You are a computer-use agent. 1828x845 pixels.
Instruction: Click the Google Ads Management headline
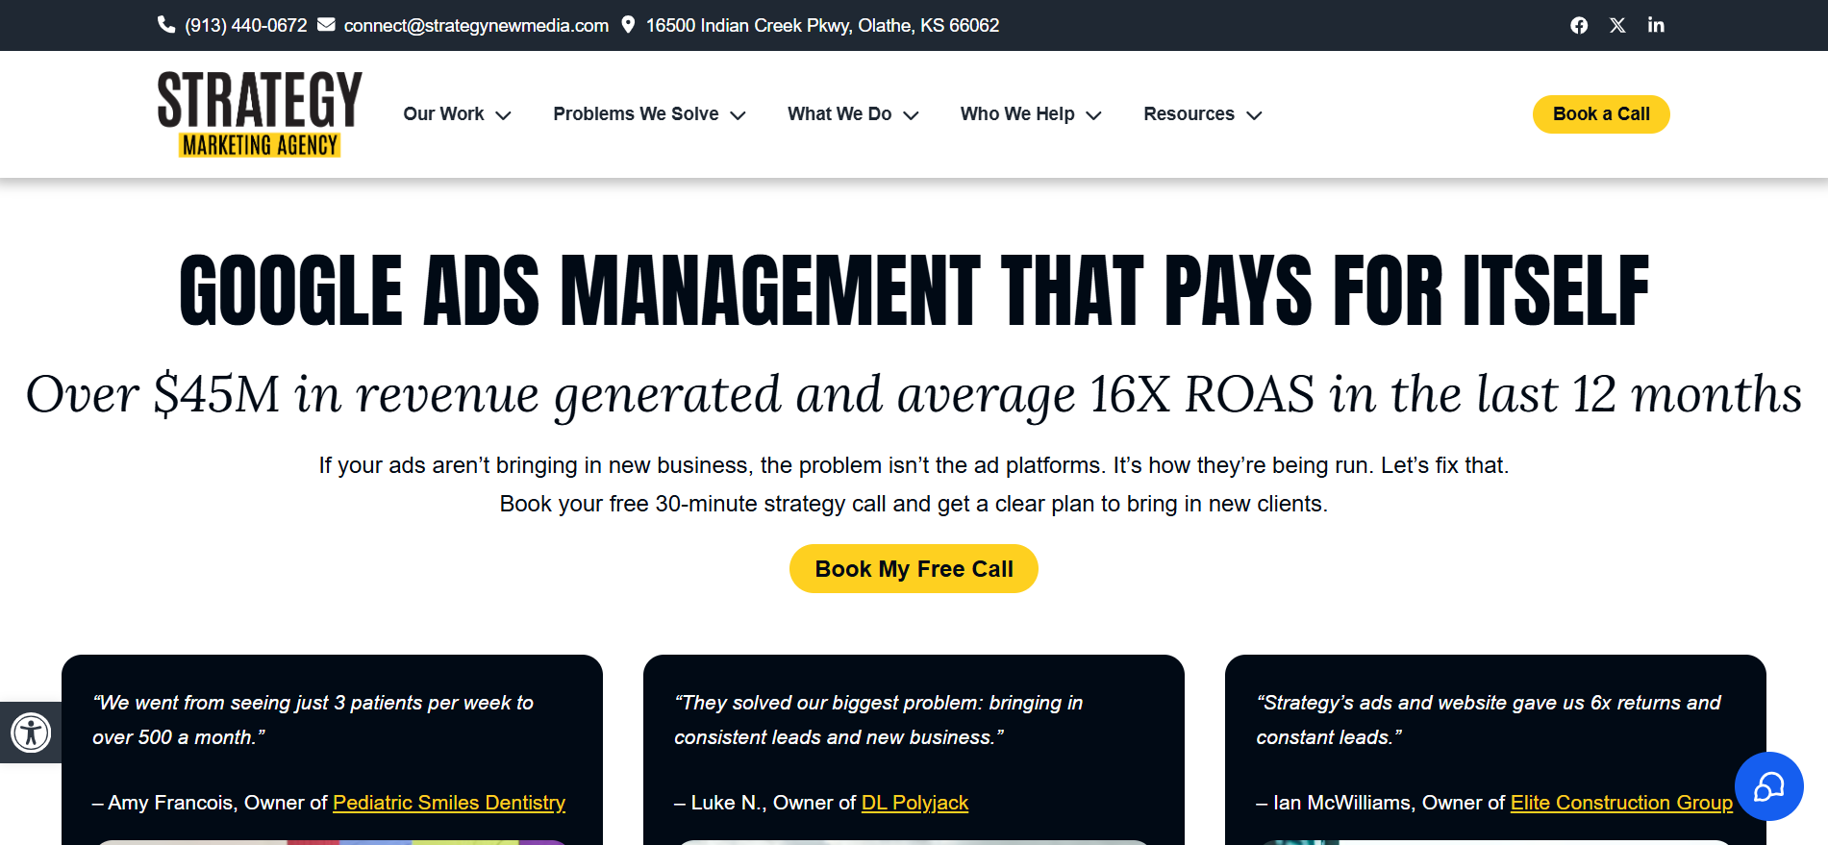click(914, 290)
